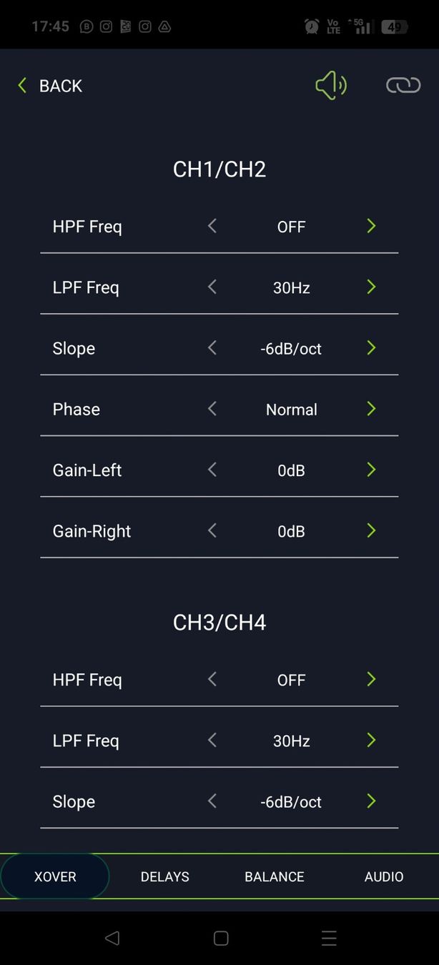The image size is (439, 965).
Task: Decrease CH1/CH2 HPF Freq with left arrow
Action: point(212,227)
